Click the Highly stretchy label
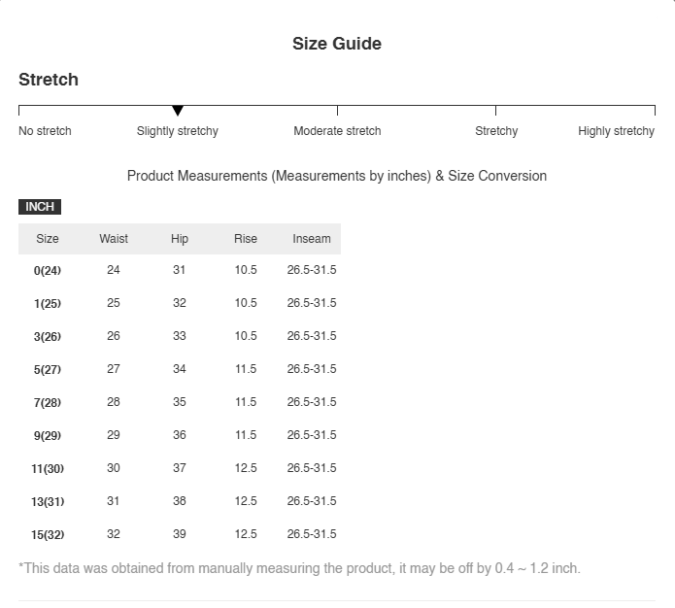675x608 pixels. [616, 131]
